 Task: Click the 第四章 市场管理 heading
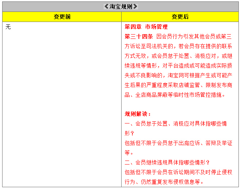(x=146, y=27)
